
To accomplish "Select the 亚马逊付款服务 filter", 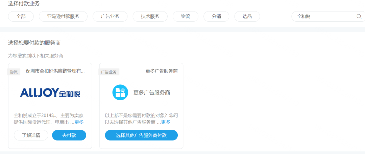I will (63, 17).
